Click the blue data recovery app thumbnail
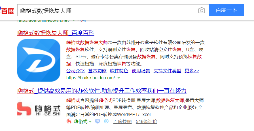Image resolution: width=254 pixels, height=131 pixels. 39,60
